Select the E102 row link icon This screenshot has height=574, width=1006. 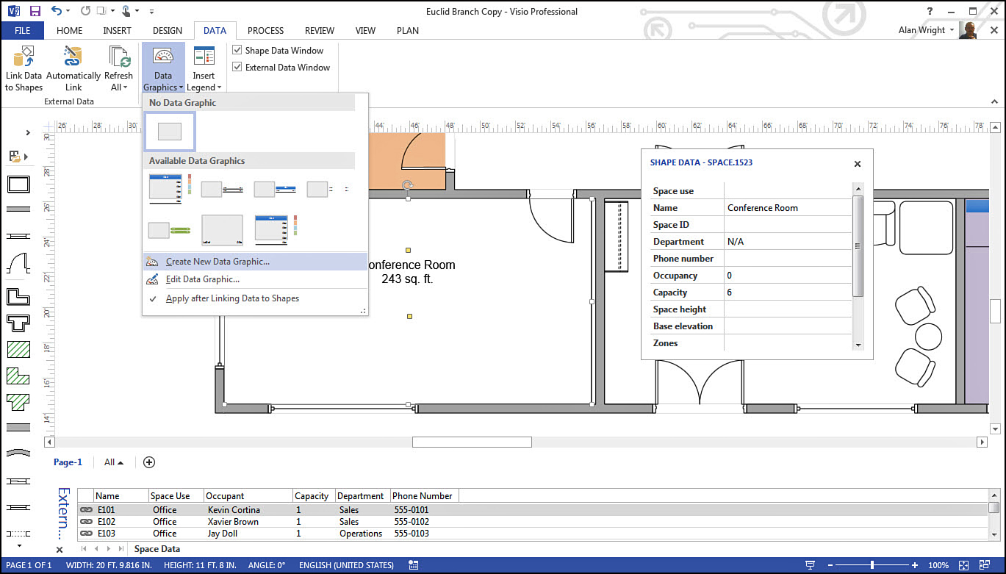tap(86, 522)
